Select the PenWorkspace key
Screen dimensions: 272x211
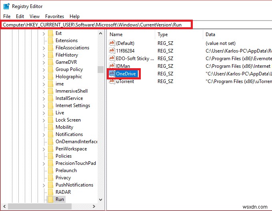[71, 149]
